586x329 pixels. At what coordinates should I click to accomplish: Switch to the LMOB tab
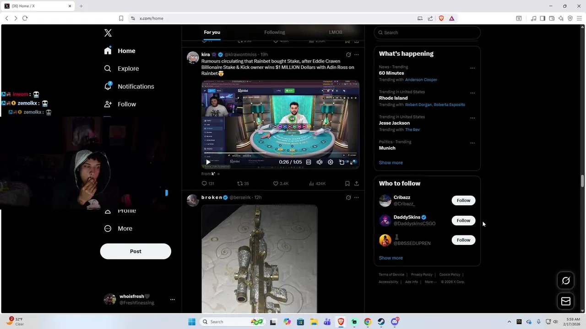(x=336, y=32)
